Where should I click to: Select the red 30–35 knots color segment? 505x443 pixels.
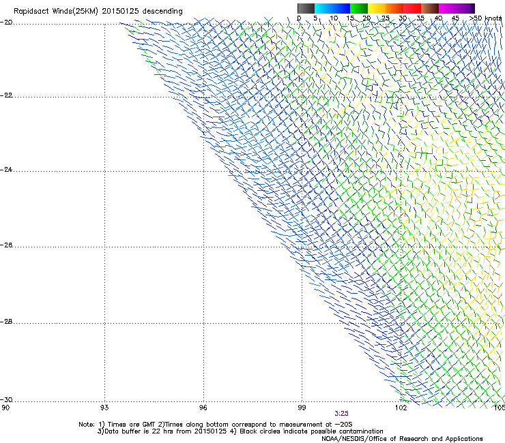pos(412,8)
